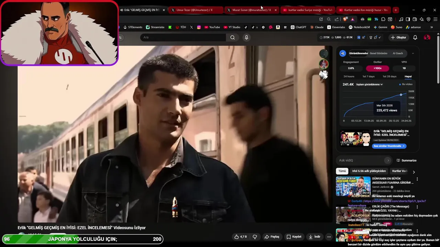Click the Paylaş share button
Image resolution: width=440 pixels, height=247 pixels.
[272, 237]
